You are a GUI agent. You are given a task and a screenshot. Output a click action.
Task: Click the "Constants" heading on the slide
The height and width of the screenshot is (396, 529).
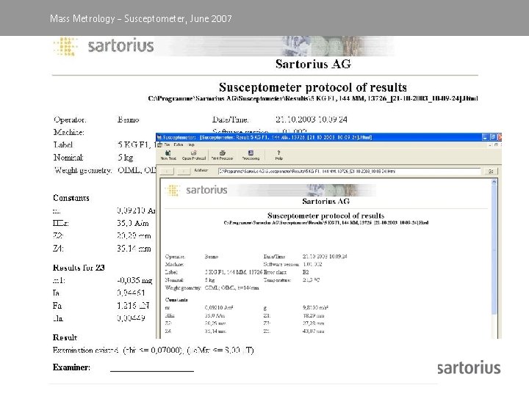coord(71,198)
